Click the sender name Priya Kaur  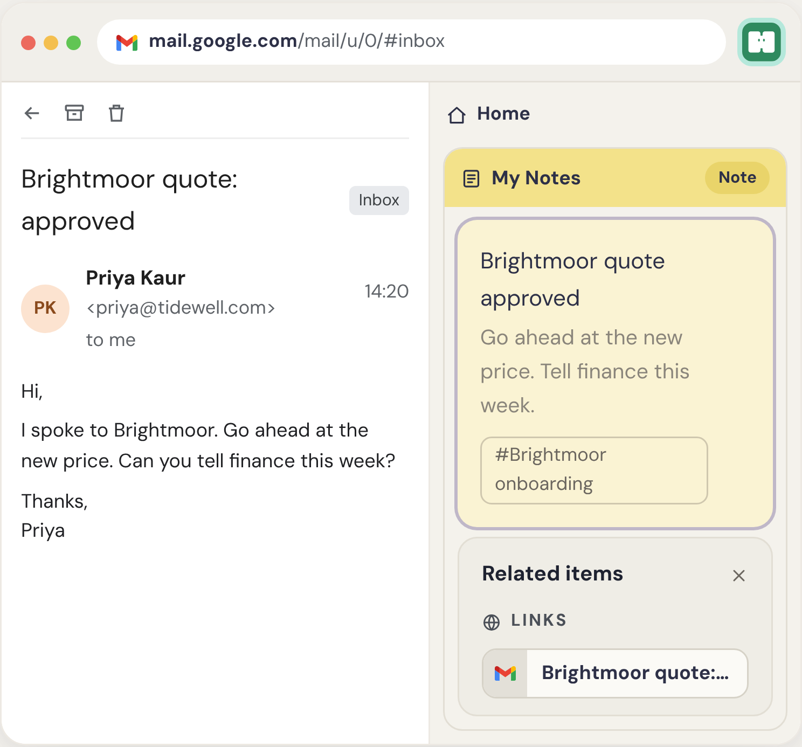tap(136, 278)
